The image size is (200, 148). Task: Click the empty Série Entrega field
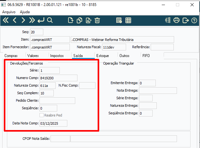146,98
